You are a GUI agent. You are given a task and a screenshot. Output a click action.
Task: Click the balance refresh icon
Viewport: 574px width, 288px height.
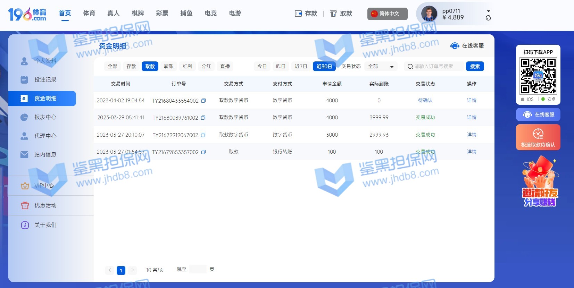(x=488, y=18)
